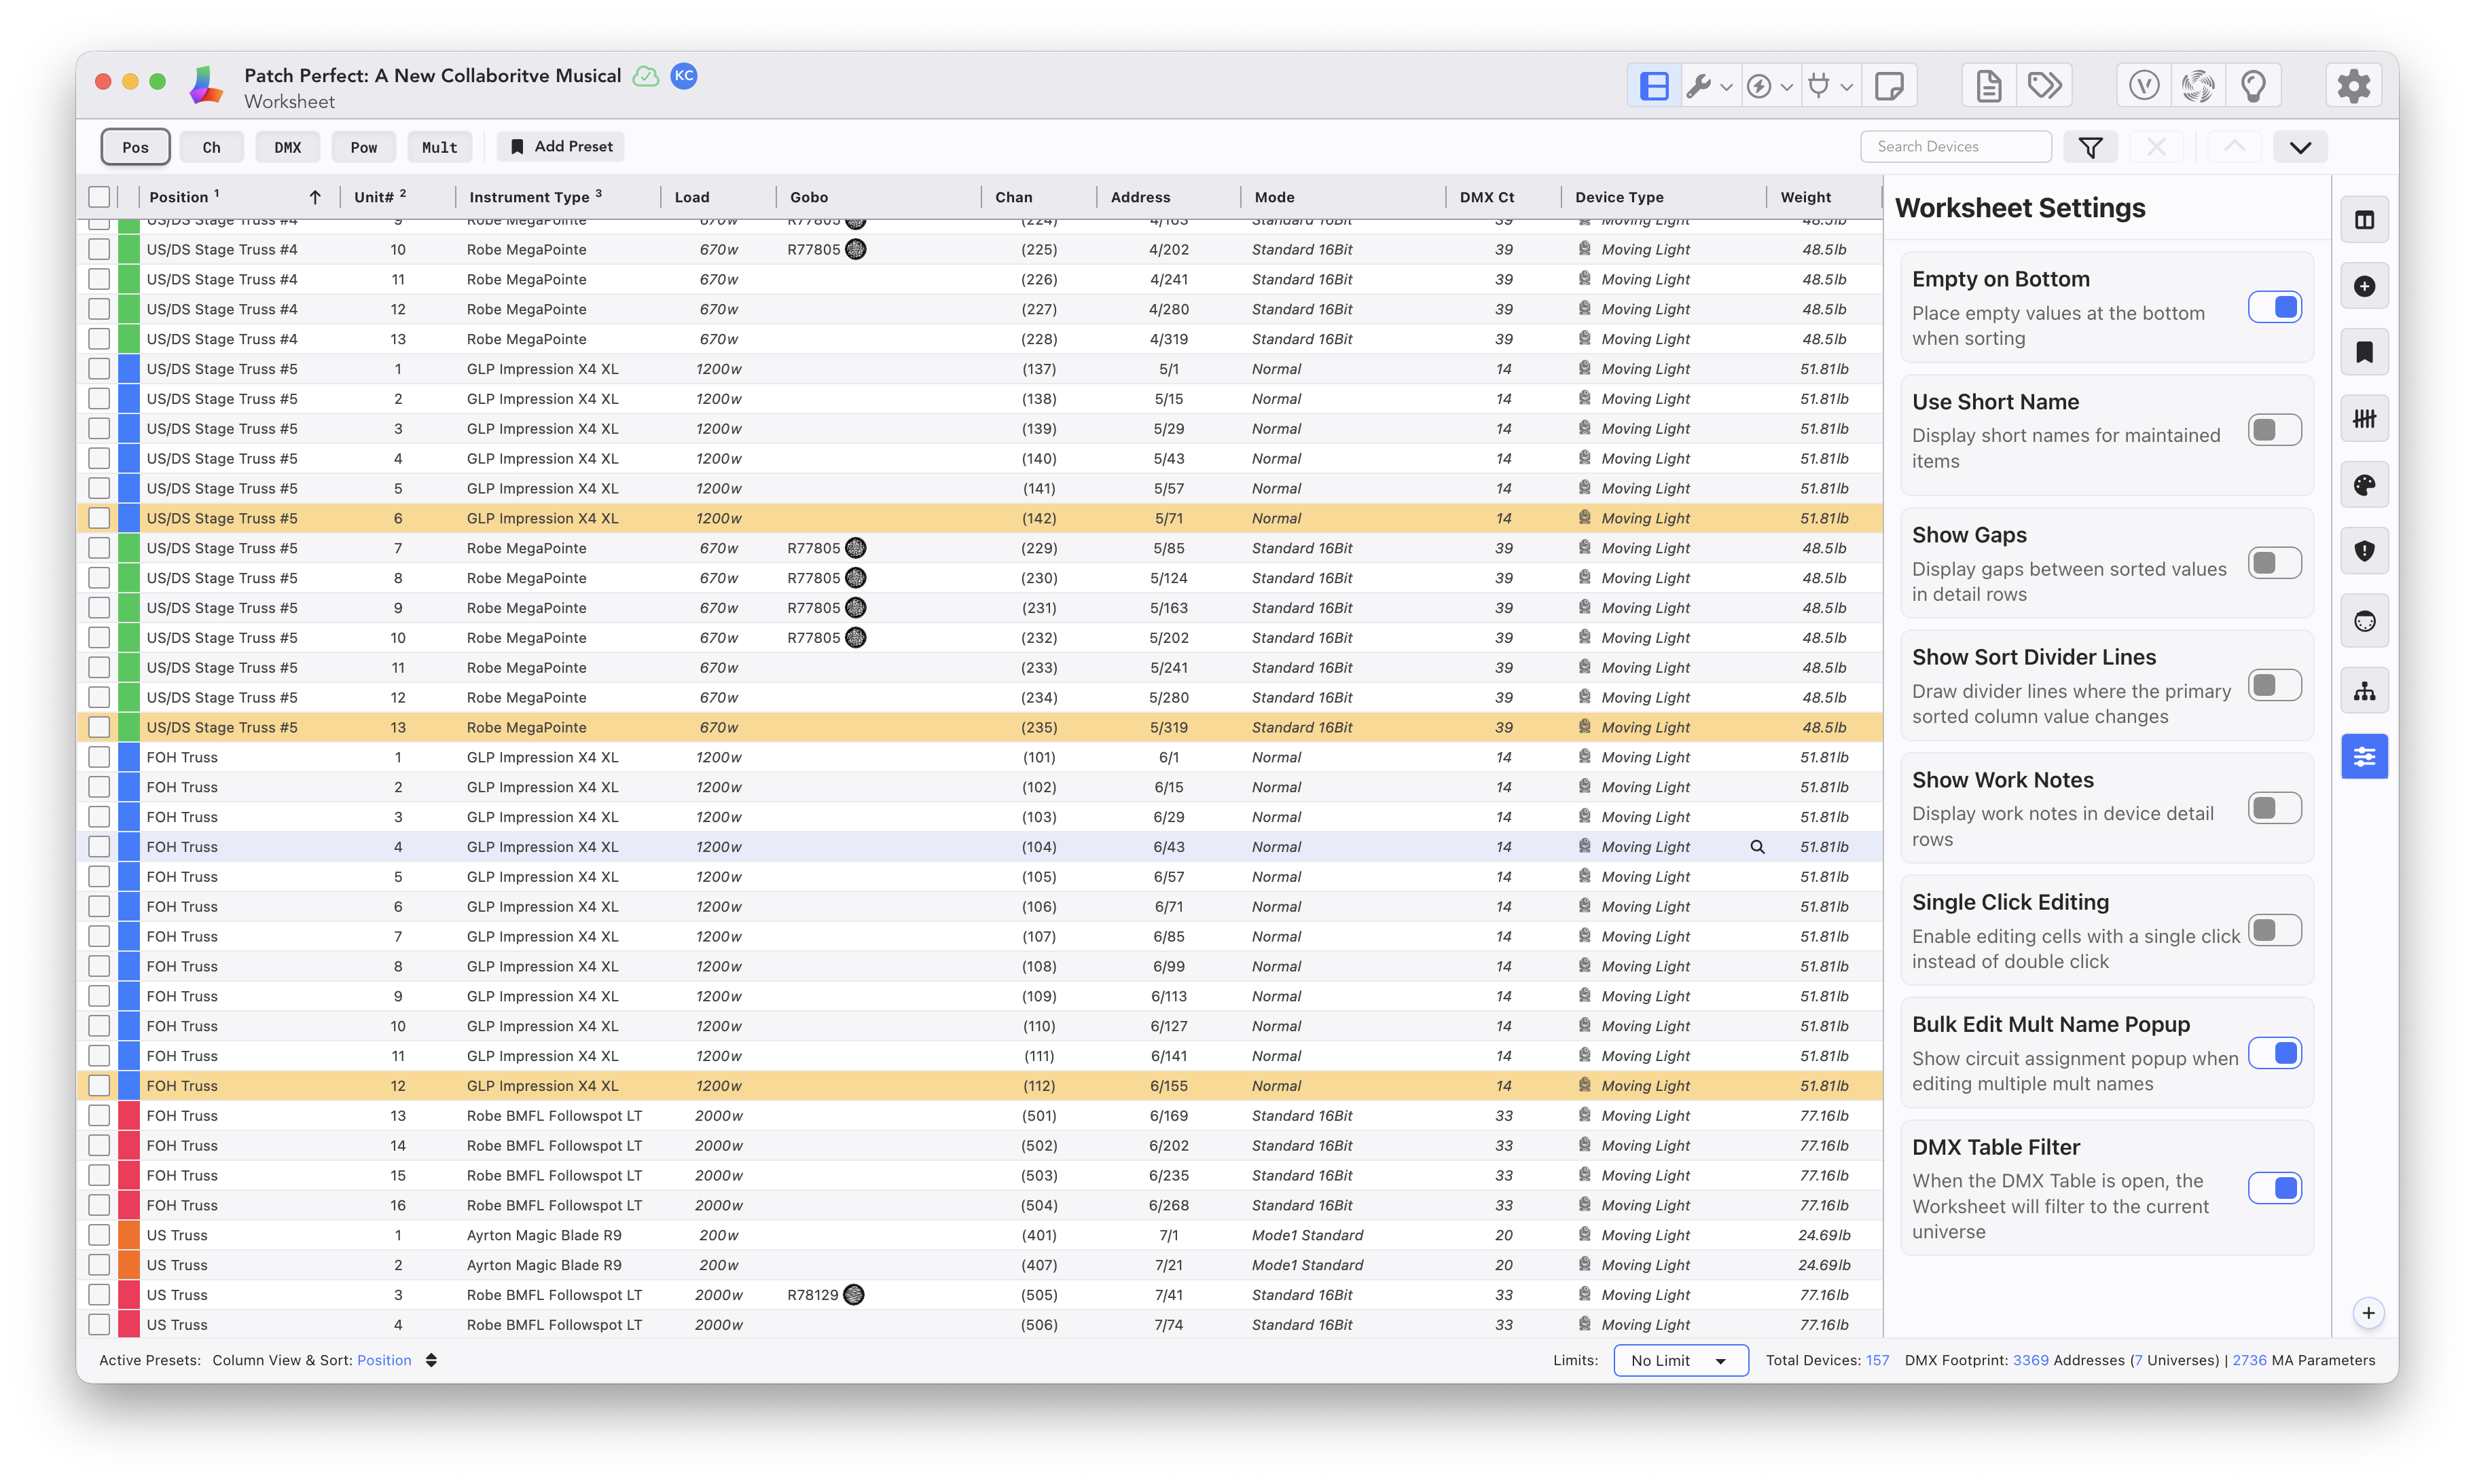2475x1484 pixels.
Task: Open the tags labels icon
Action: coord(2044,86)
